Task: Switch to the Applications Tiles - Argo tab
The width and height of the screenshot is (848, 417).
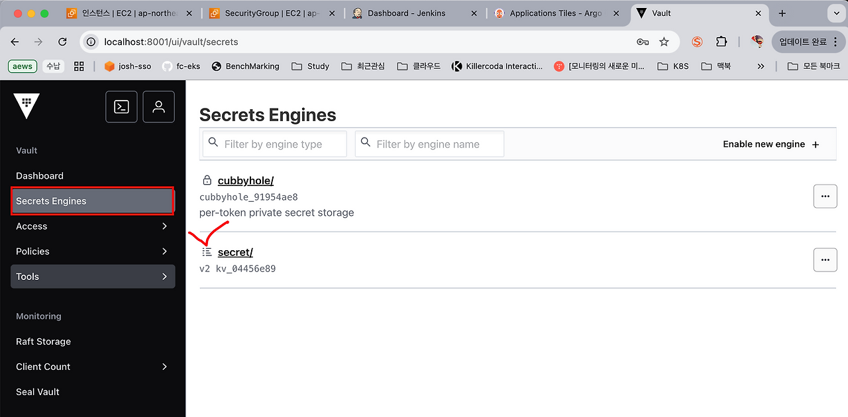Action: 558,13
